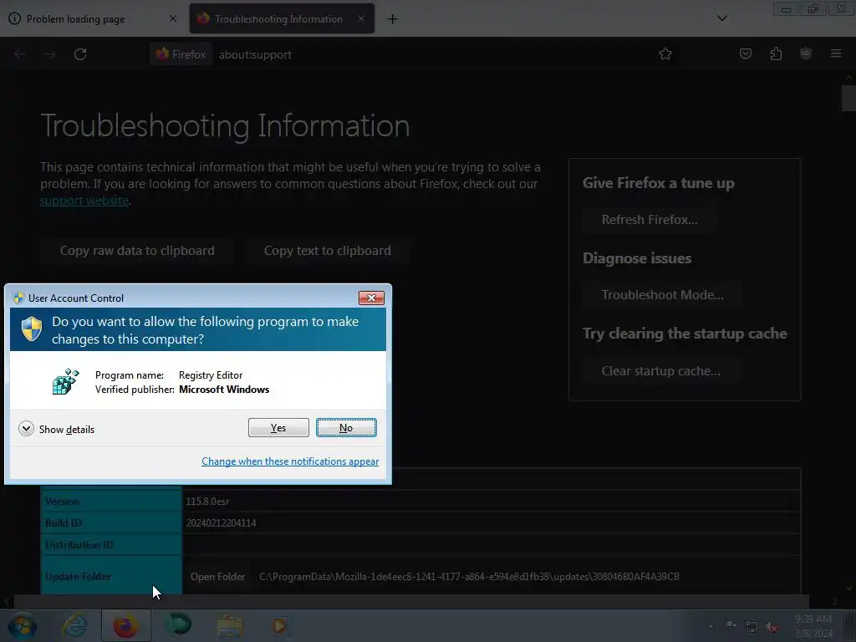Close the User Account Control dialog
The image size is (856, 642).
coord(371,298)
